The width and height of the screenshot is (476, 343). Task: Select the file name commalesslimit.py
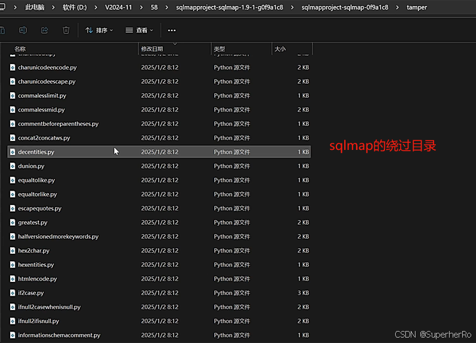tap(42, 96)
